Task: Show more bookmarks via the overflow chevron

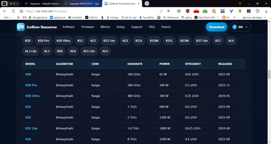Action: (235, 17)
